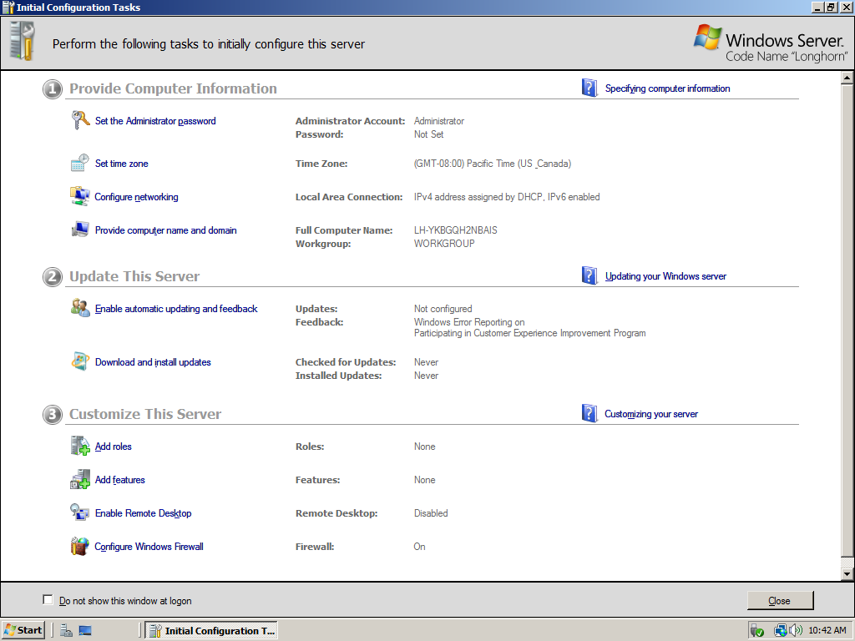Open the Customizing your server help link
Screen dimensions: 855x641
coord(650,414)
